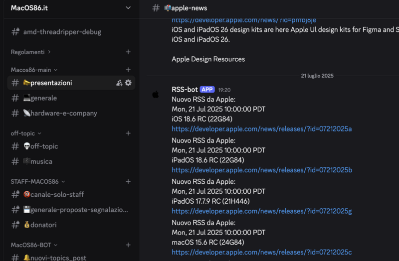
Task: Open the MacOS86.it server dropdown menu
Action: click(x=128, y=7)
